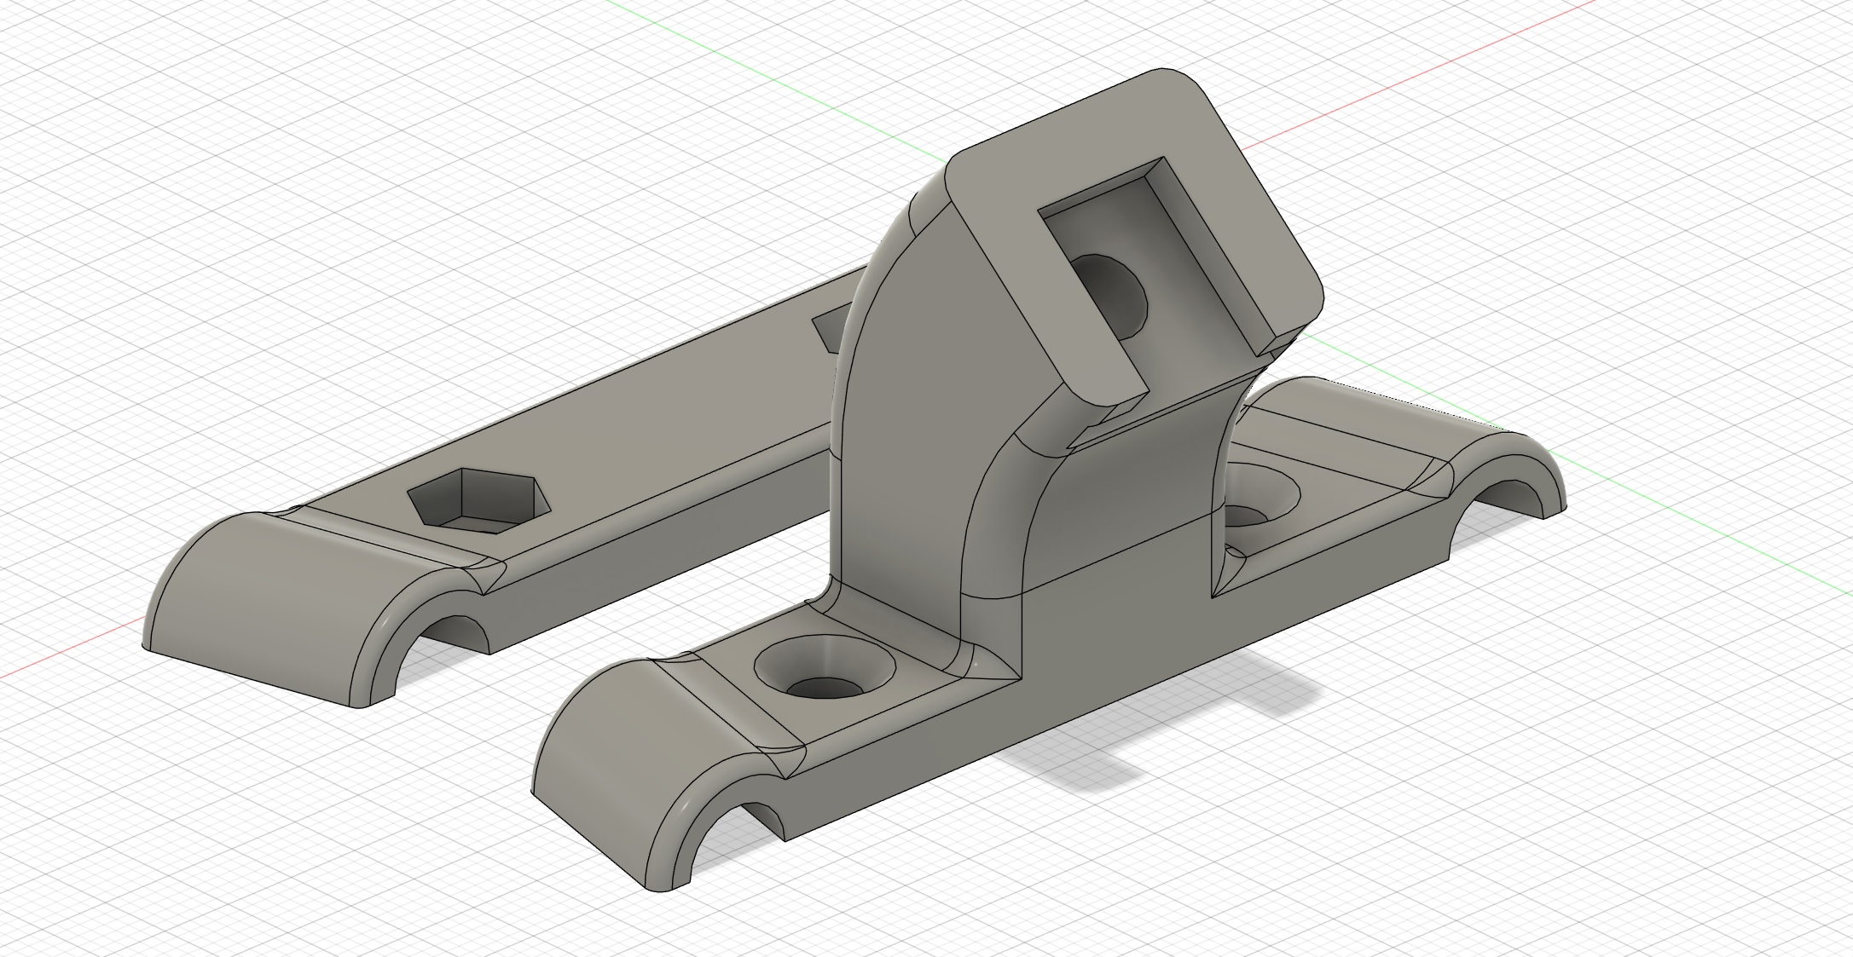Click the partially hidden hexagon pocket behind arch

click(832, 328)
